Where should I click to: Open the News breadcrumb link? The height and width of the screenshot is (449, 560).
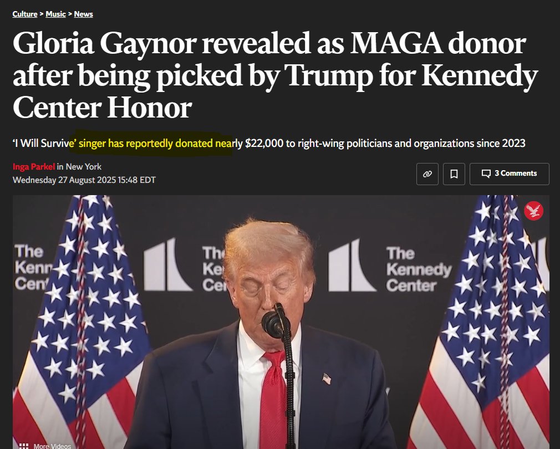(83, 14)
